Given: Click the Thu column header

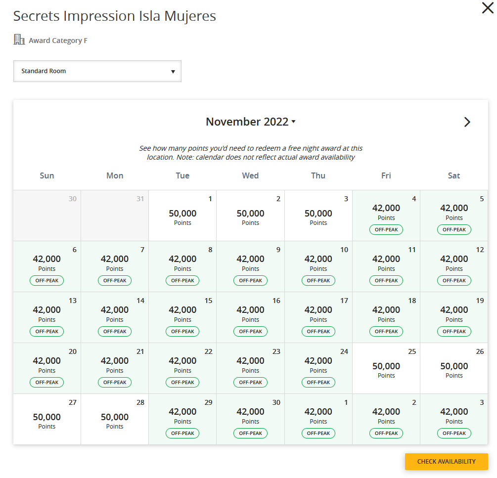Looking at the screenshot, I should 318,175.
